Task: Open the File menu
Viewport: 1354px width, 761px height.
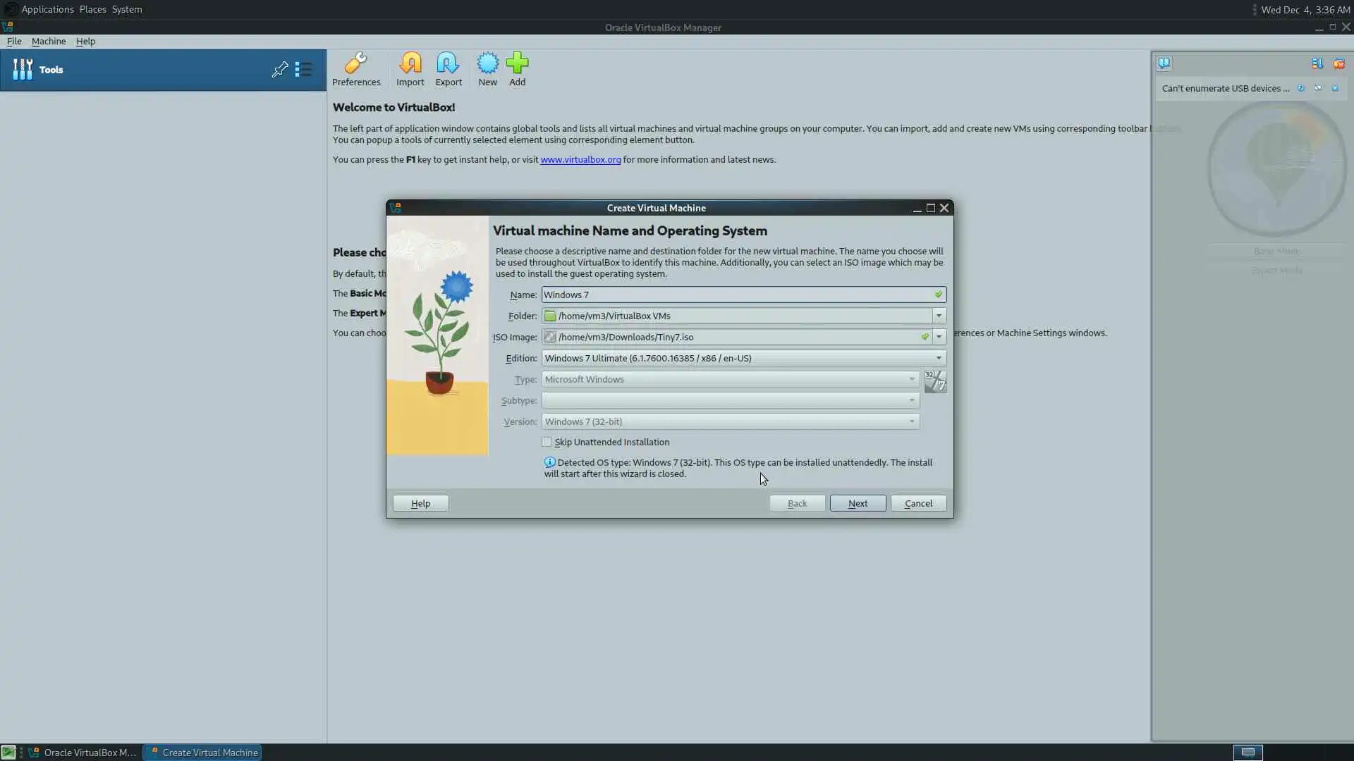Action: click(x=14, y=41)
